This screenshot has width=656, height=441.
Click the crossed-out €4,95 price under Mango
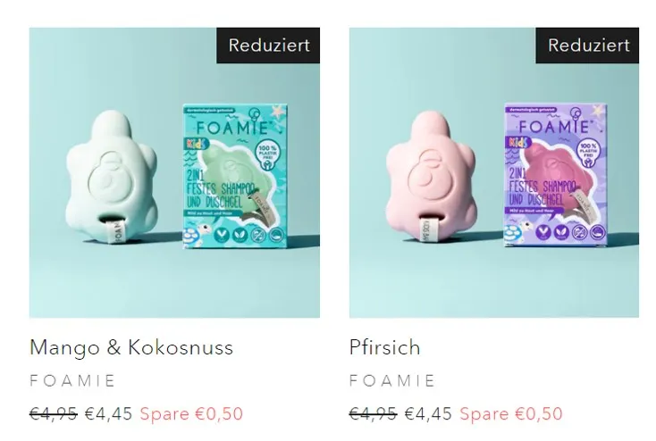tap(54, 414)
